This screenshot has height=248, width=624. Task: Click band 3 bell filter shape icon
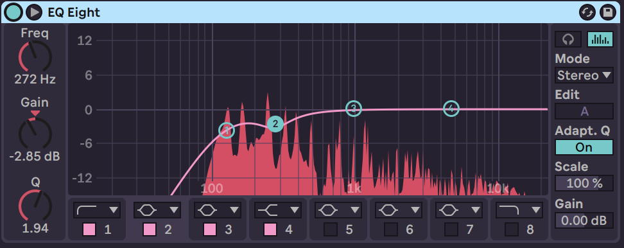[207, 210]
